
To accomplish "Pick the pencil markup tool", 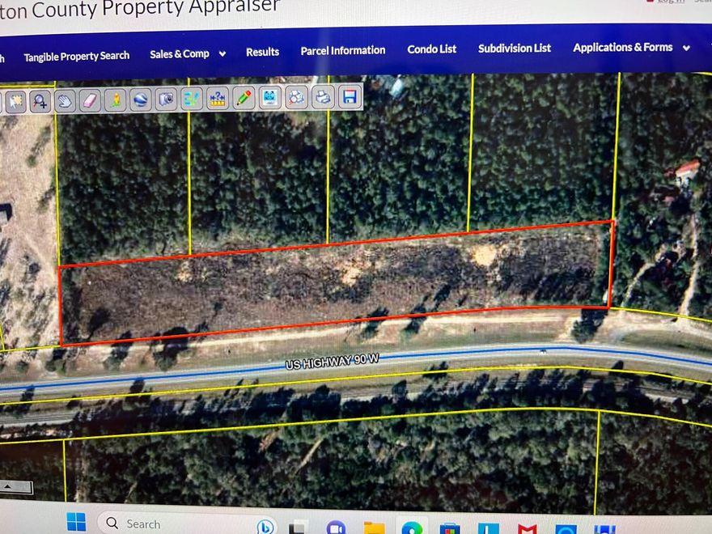I will (x=242, y=99).
